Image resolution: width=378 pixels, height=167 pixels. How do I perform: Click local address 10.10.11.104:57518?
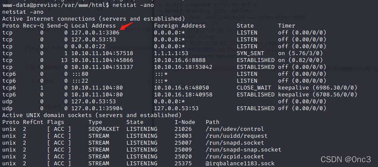point(102,53)
